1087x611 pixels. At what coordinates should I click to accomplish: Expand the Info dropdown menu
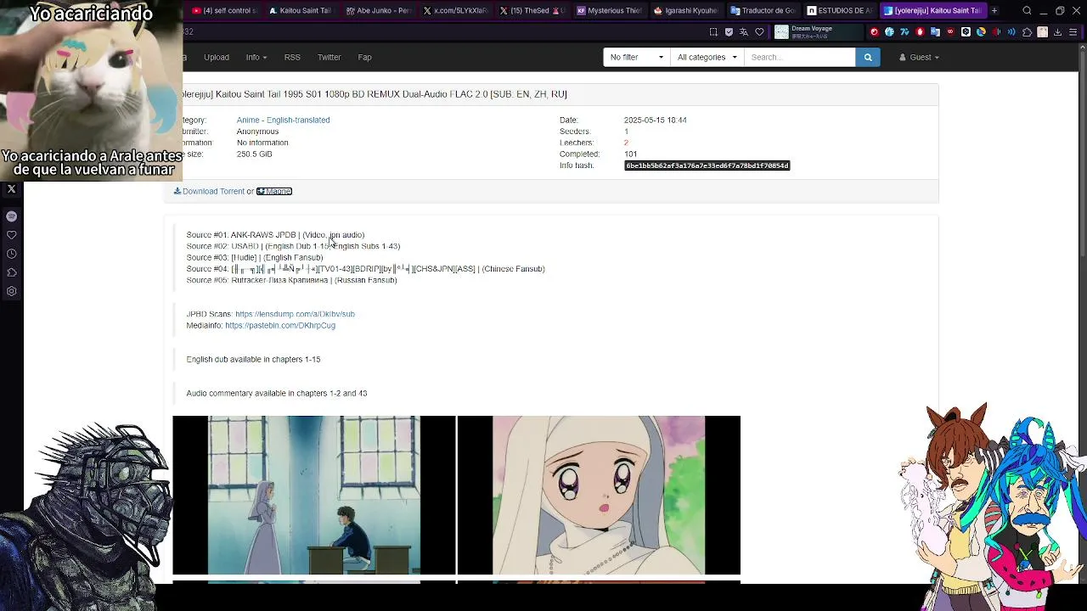256,57
